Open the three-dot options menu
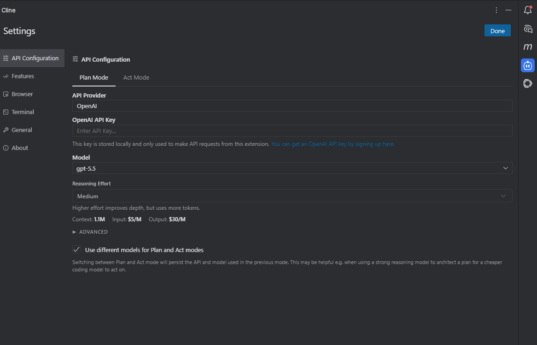The image size is (537, 345). point(496,10)
